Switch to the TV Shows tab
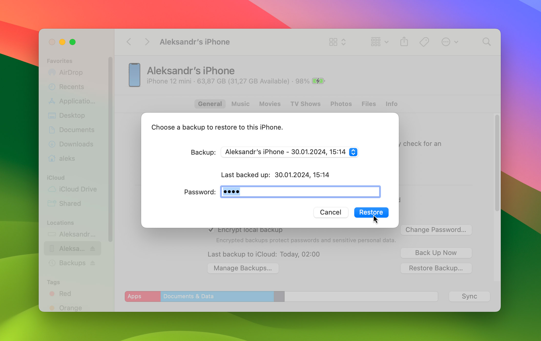Screen dimensions: 541x341 click(x=305, y=104)
